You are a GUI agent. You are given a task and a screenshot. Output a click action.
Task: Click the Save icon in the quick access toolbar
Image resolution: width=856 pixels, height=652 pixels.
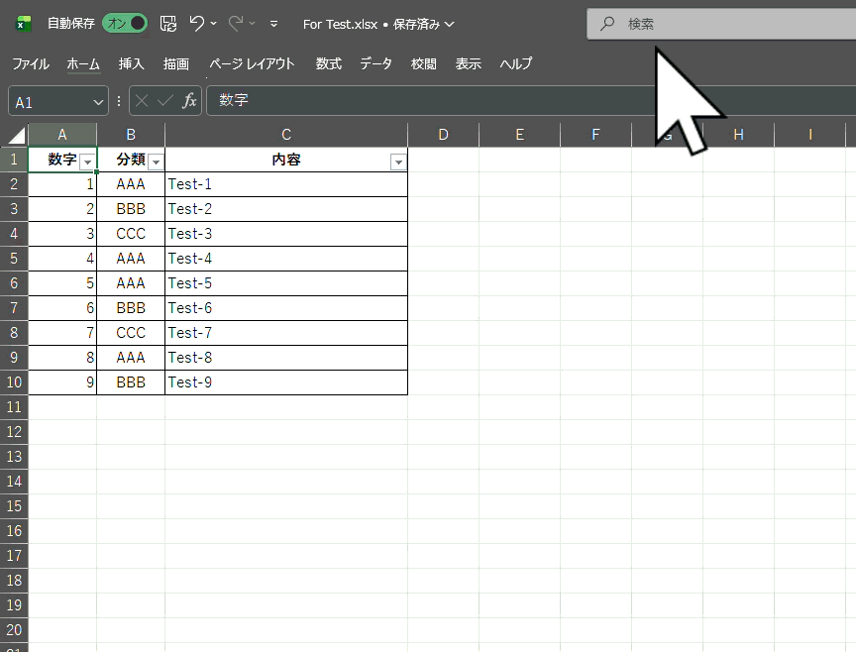click(x=168, y=24)
